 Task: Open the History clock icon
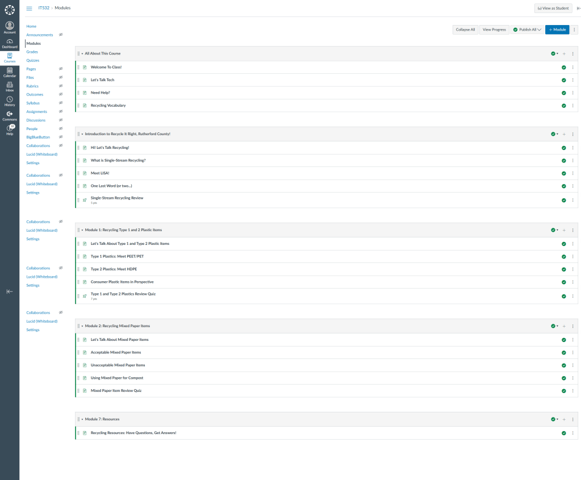[x=10, y=100]
